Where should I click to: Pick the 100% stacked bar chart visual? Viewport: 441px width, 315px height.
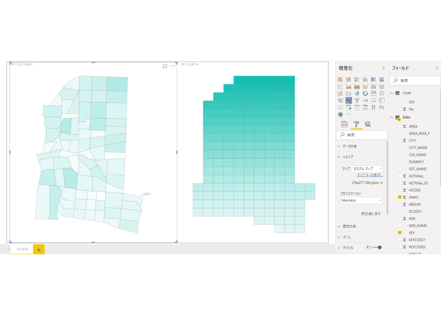[x=374, y=79]
